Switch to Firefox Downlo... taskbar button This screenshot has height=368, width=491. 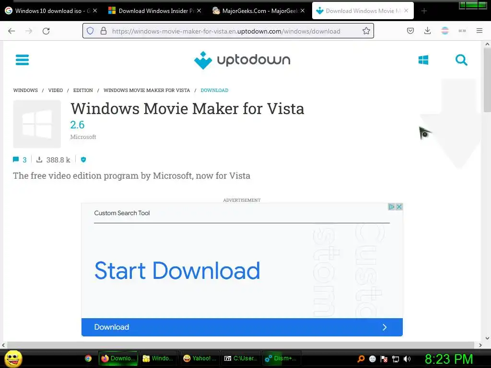(x=118, y=358)
